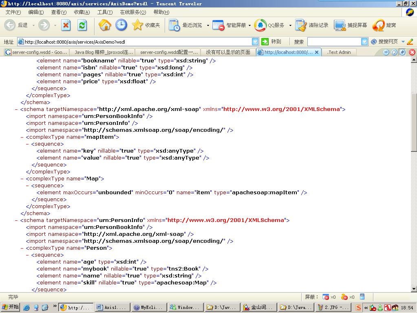Click the green 转到 go arrow
Screen dimensions: 417x313
point(265,42)
